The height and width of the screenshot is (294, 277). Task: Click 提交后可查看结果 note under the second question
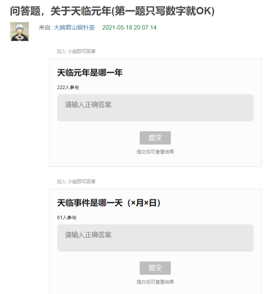[x=155, y=282]
